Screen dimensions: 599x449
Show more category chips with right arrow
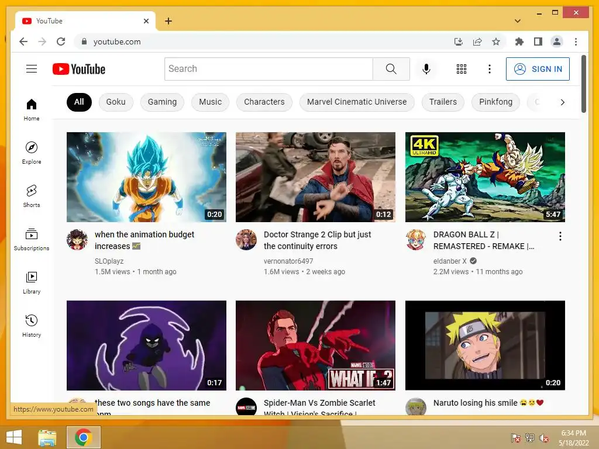click(562, 102)
